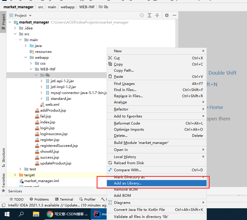Open the Refactor submenu

pyautogui.click(x=157, y=109)
